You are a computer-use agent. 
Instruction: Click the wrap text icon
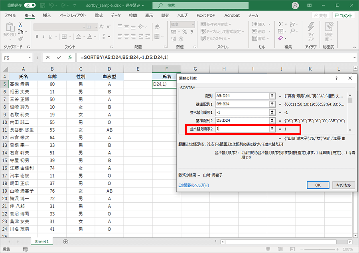157,27
